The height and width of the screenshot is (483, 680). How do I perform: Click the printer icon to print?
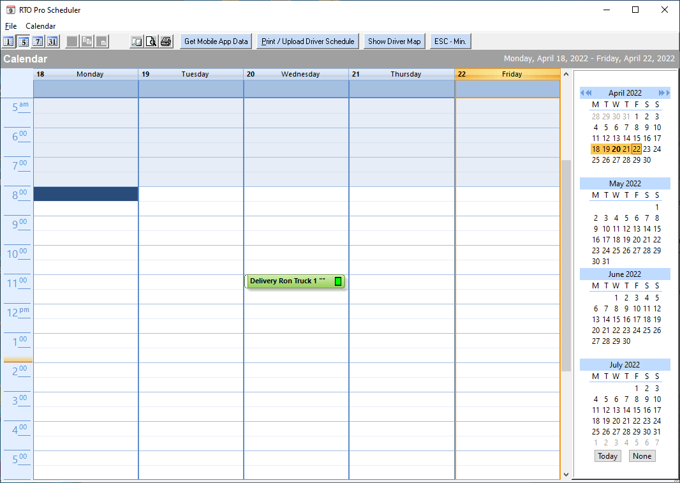166,41
